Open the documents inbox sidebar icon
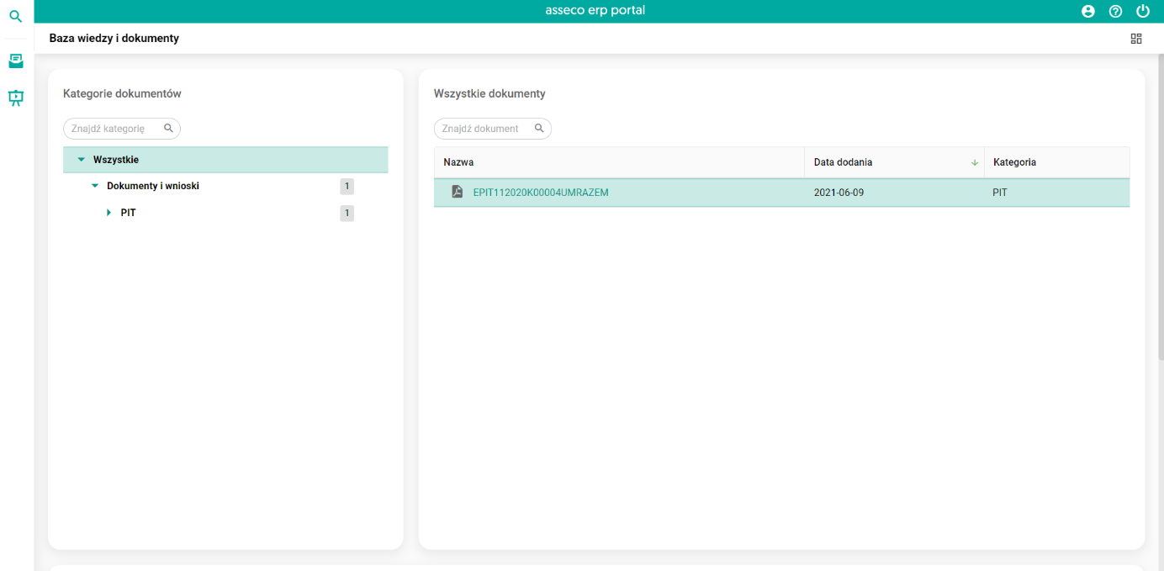 [16, 61]
